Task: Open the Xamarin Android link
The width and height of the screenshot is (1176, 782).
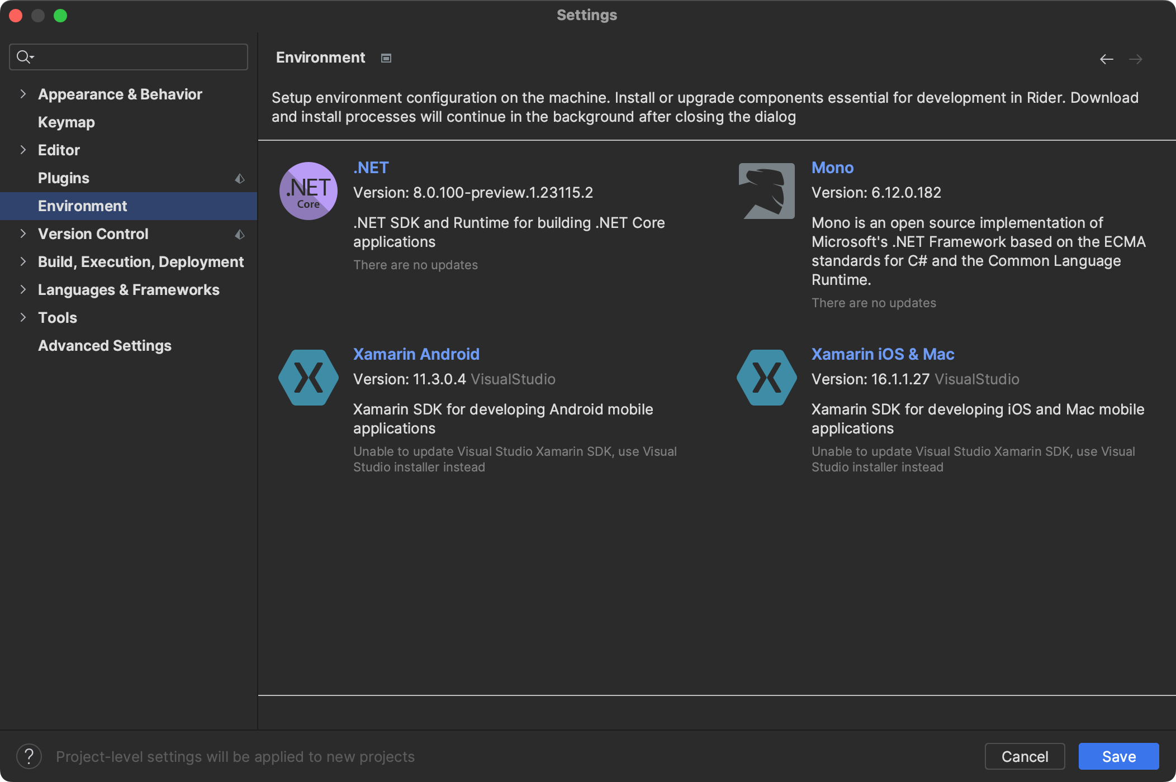Action: point(416,354)
